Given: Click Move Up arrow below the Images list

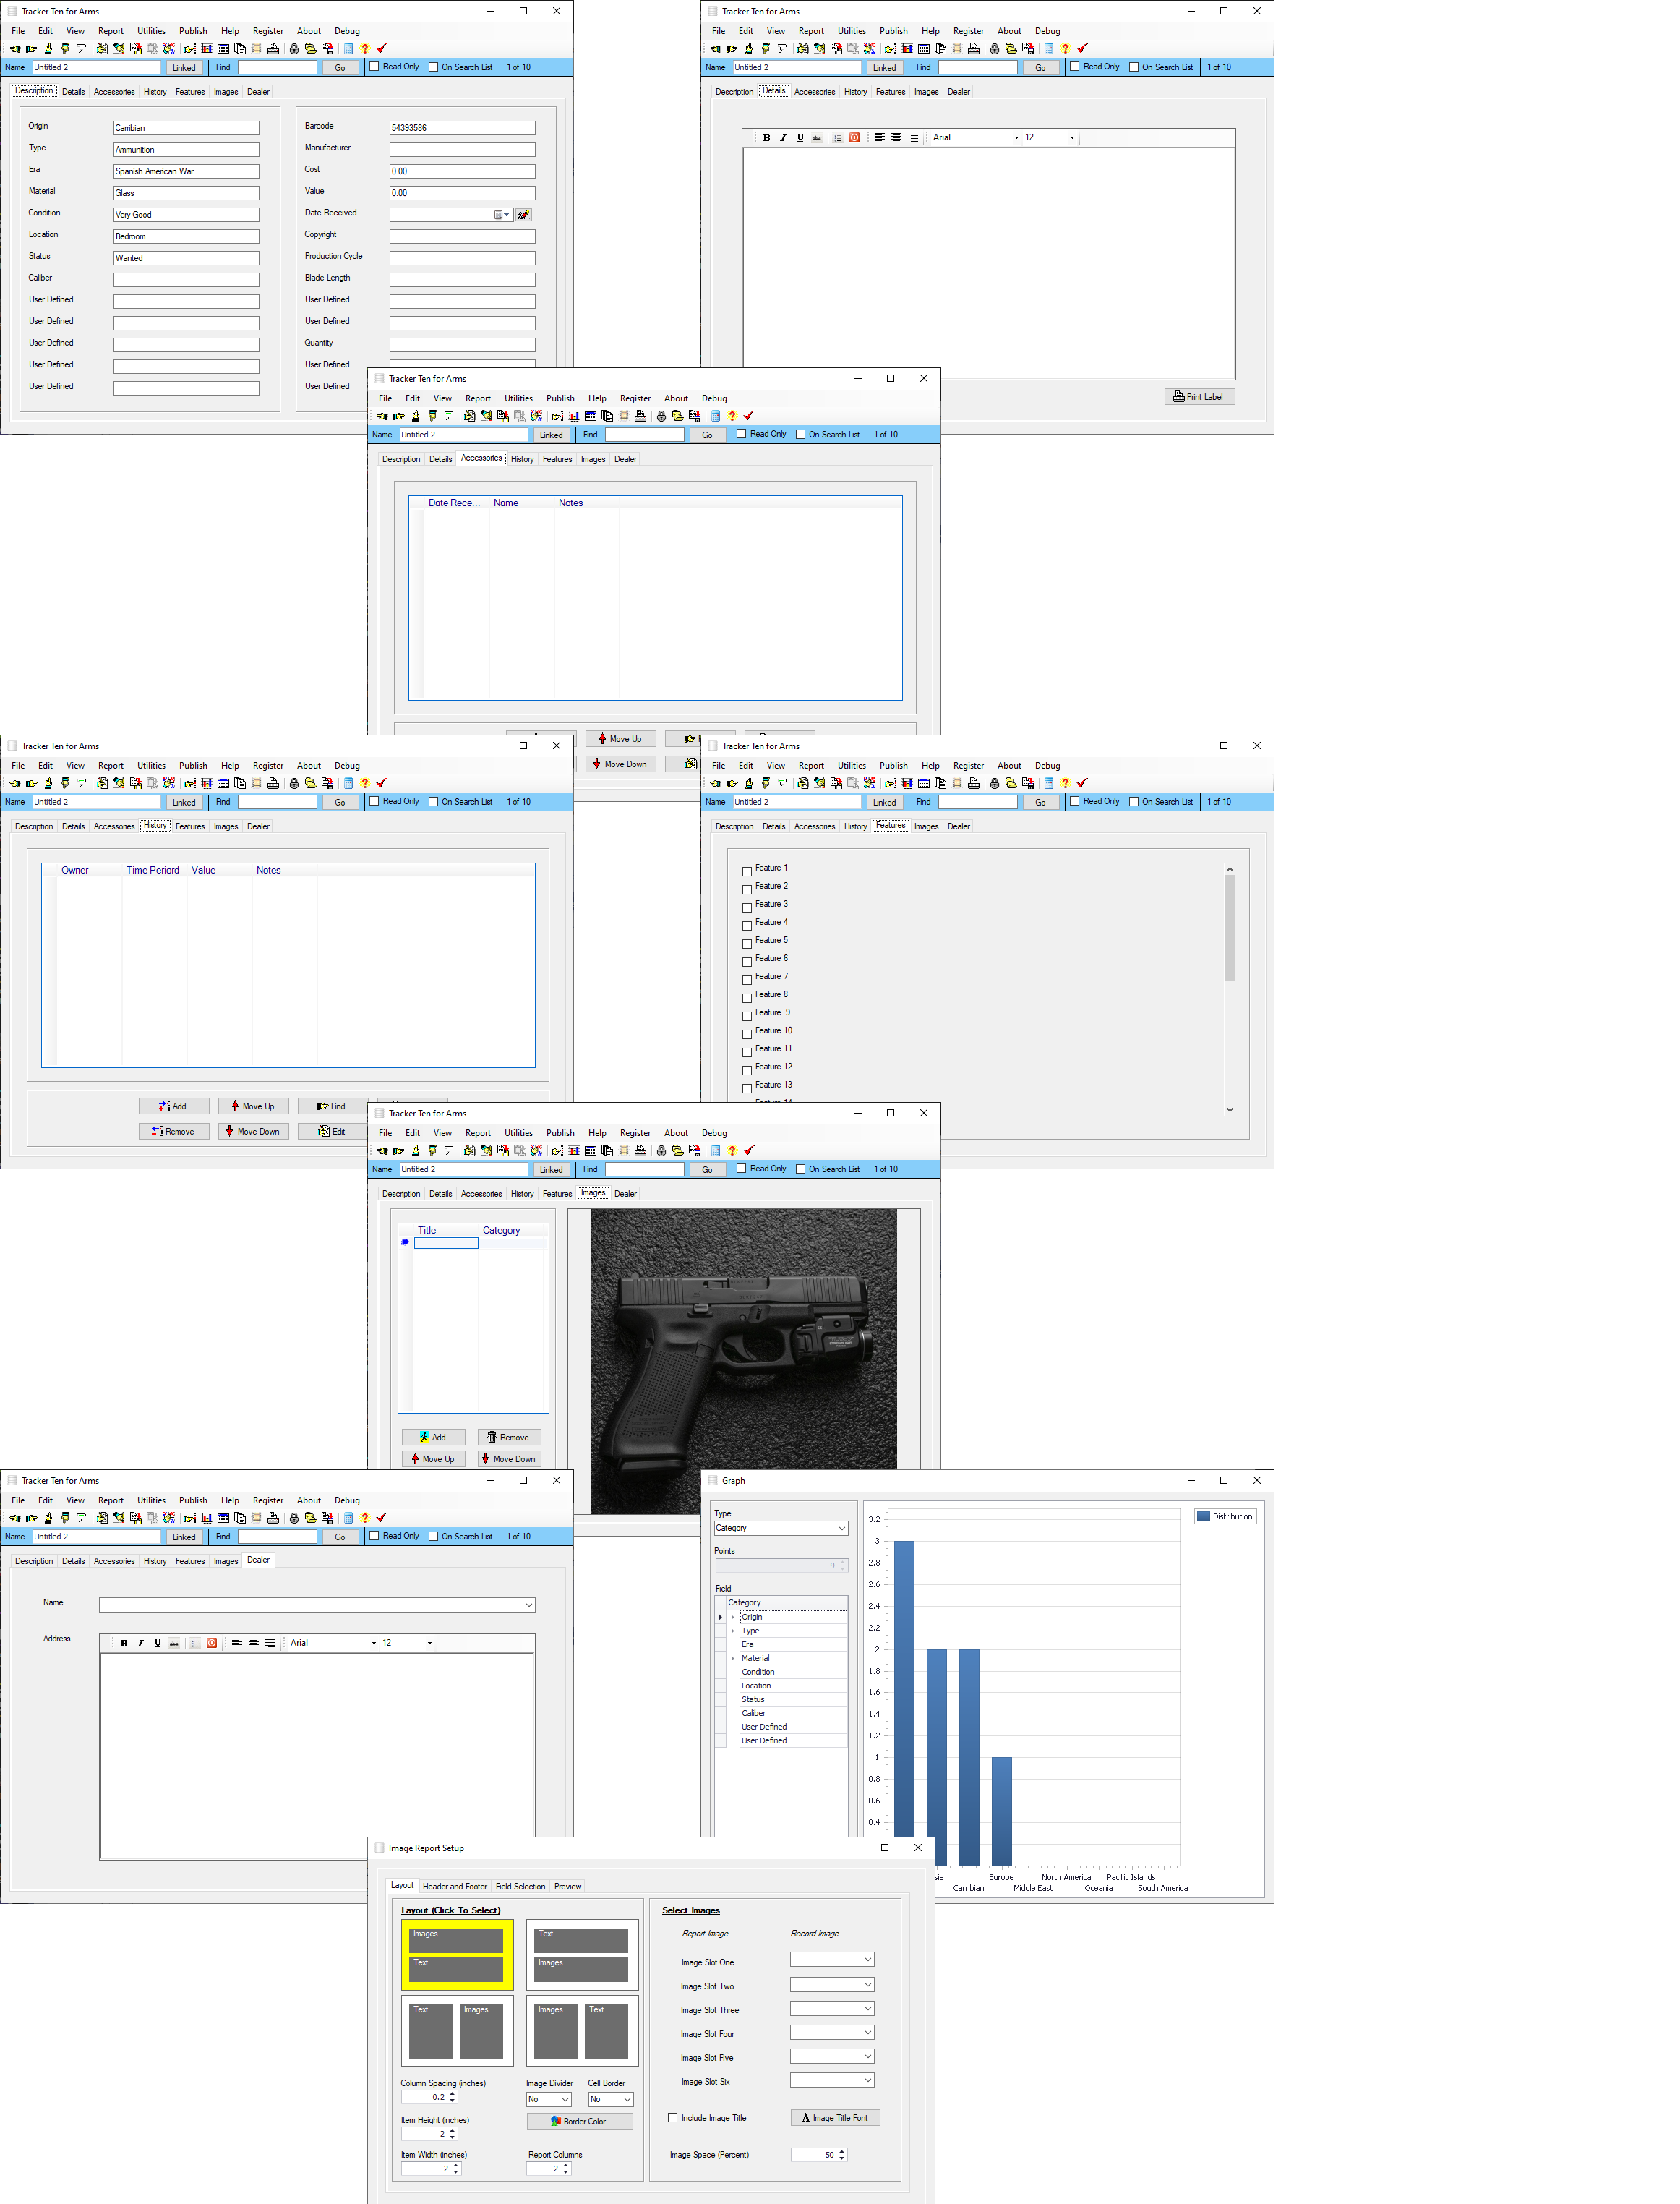Looking at the screenshot, I should tap(433, 1459).
